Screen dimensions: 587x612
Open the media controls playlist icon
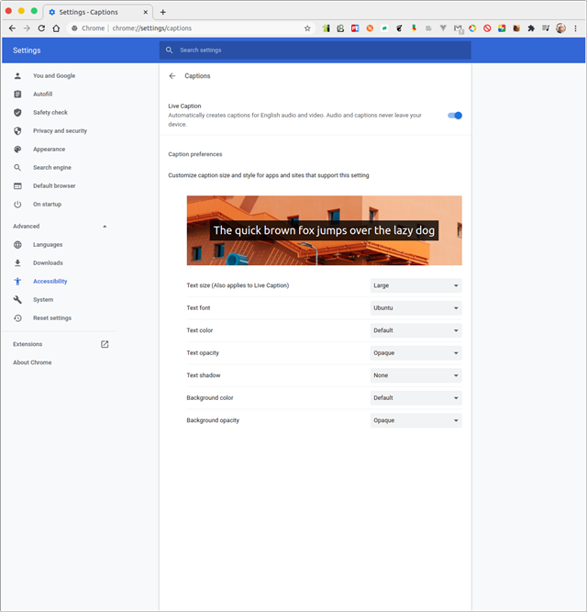tap(546, 28)
